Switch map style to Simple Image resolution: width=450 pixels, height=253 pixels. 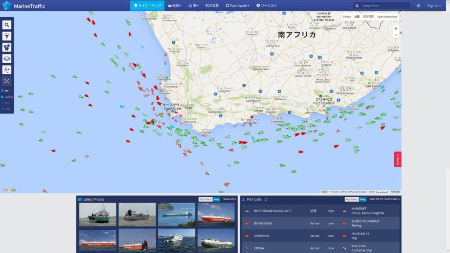(346, 17)
